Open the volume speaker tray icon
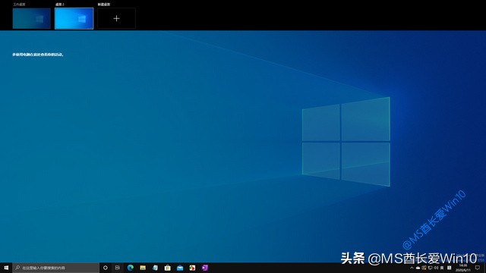The height and width of the screenshot is (273, 486). (436, 268)
